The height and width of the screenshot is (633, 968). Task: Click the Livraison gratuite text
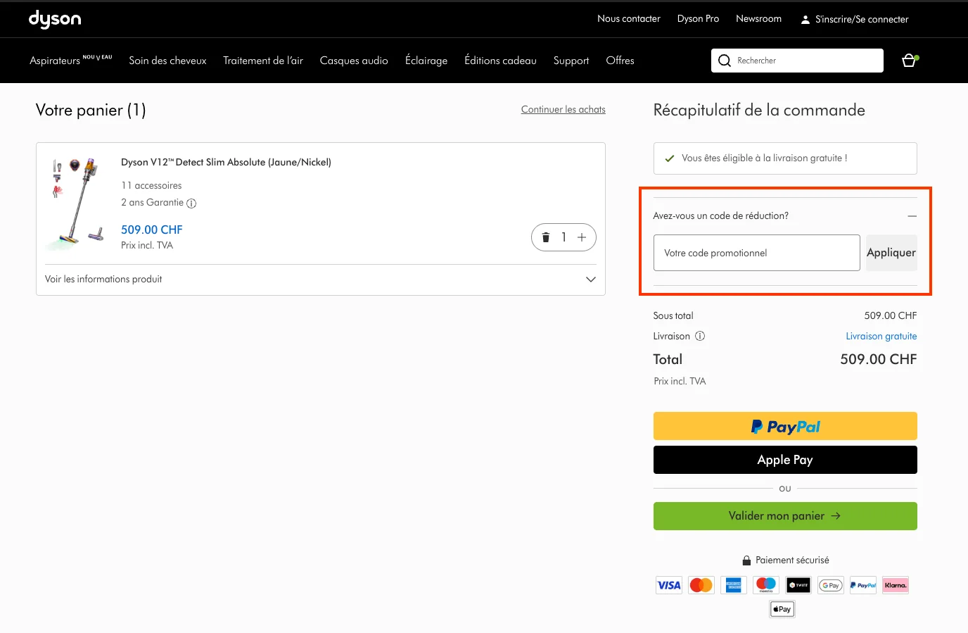tap(881, 336)
